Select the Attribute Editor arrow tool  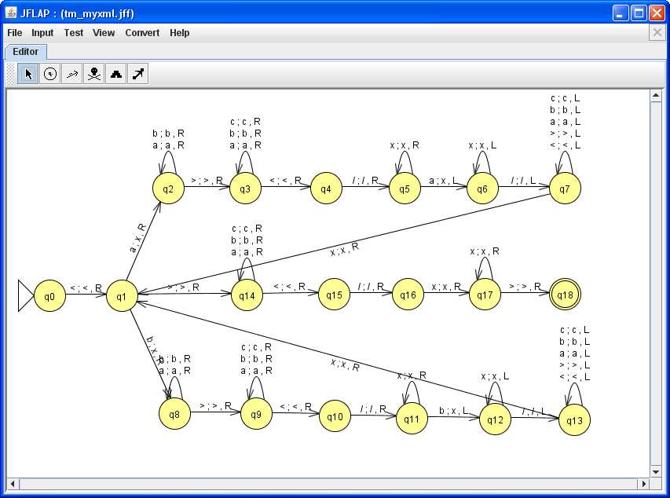tap(28, 74)
